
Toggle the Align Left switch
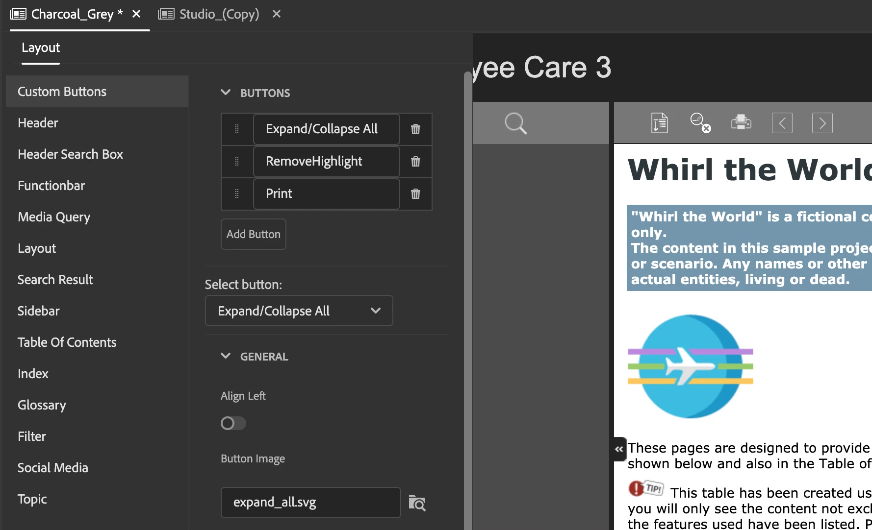coord(233,423)
